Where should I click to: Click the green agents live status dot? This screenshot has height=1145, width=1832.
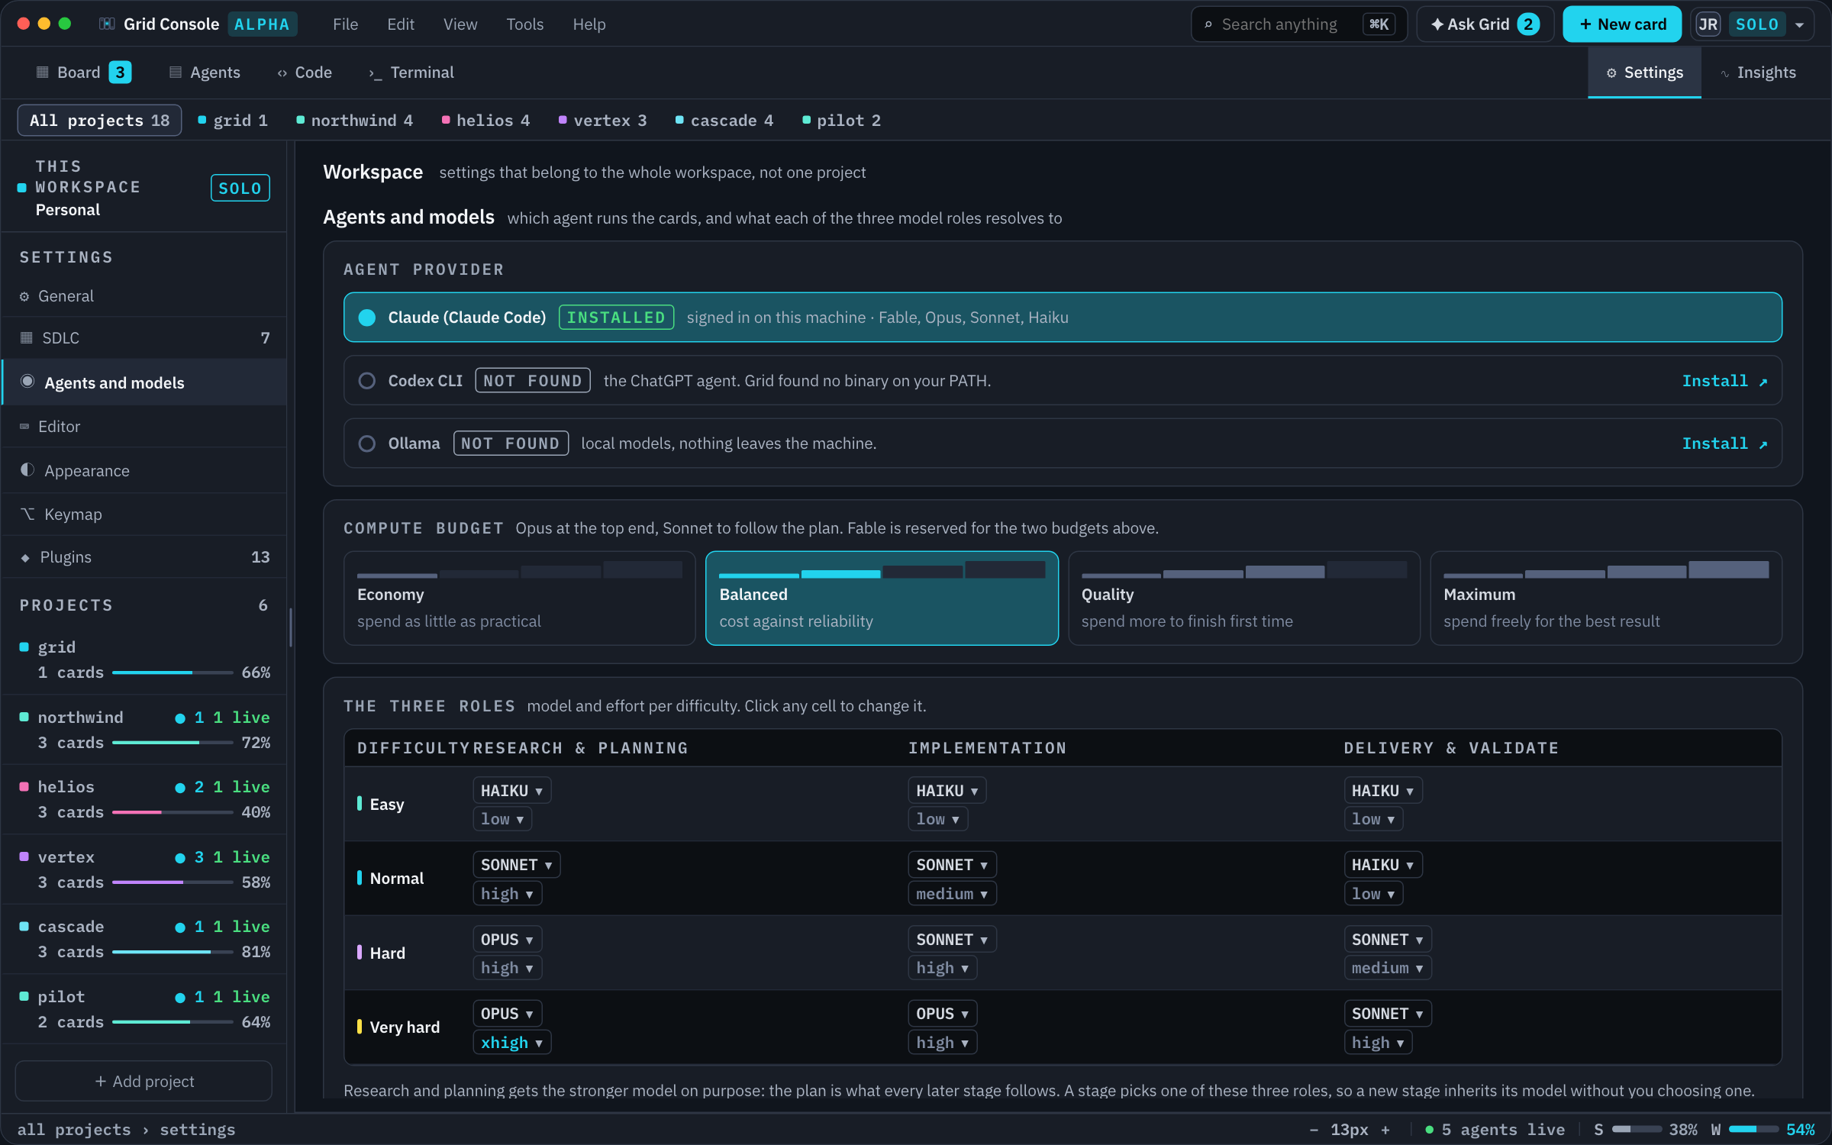pos(1429,1130)
